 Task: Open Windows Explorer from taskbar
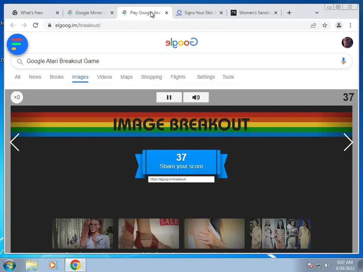click(x=32, y=265)
